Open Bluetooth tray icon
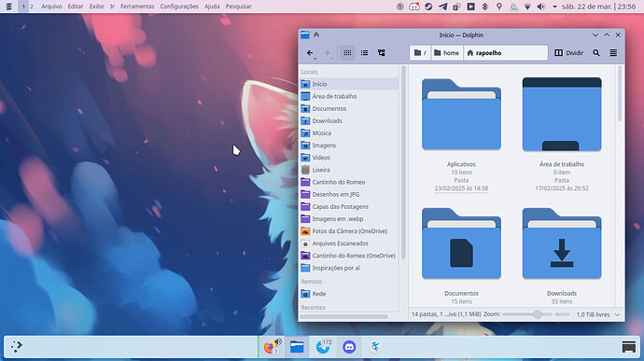Image resolution: width=644 pixels, height=361 pixels. point(484,7)
